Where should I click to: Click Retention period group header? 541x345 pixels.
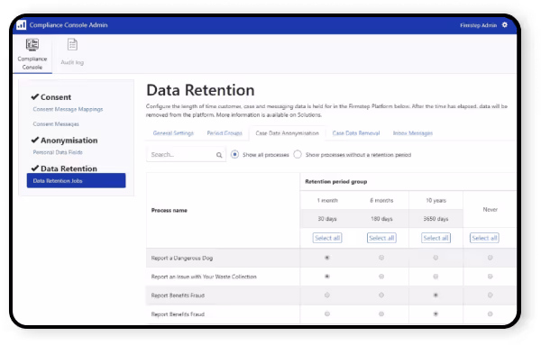(336, 182)
